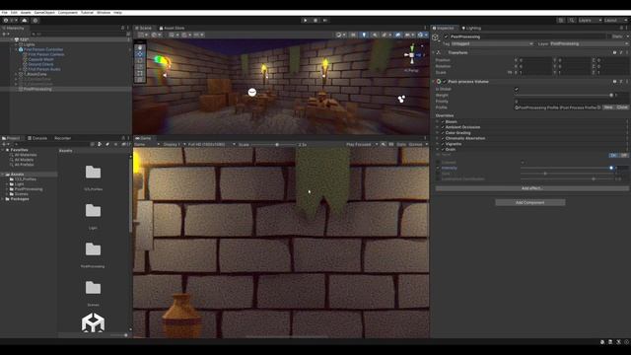This screenshot has width=631, height=355.
Task: Pause the game with the Pause button
Action: pos(315,20)
